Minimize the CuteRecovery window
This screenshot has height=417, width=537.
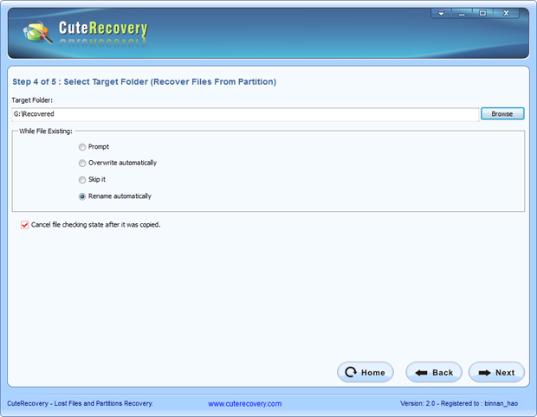coord(462,14)
